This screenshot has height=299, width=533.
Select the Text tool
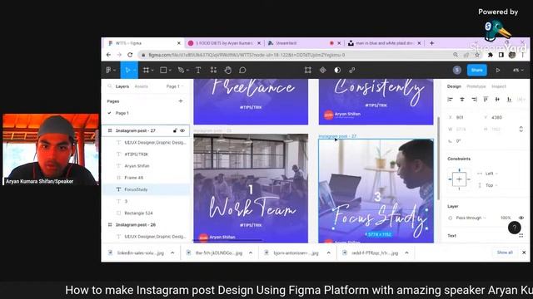coord(198,70)
